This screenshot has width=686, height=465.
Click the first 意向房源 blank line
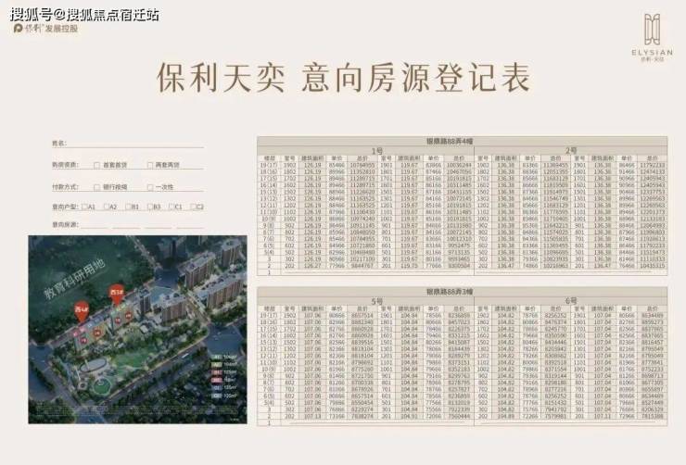tap(94, 225)
